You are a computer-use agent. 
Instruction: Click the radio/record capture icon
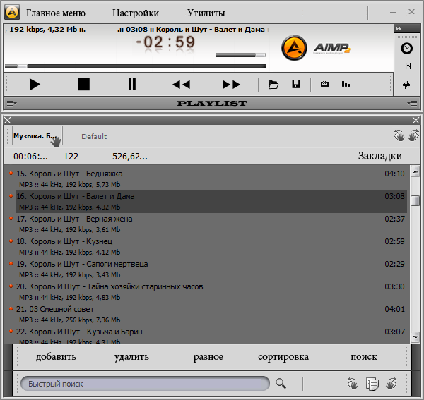pyautogui.click(x=324, y=84)
